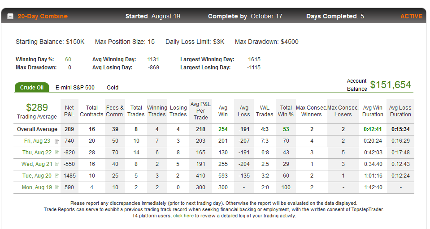This screenshot has width=430, height=229.
Task: Open note icon for Tue, Aug 20
Action: pyautogui.click(x=57, y=176)
